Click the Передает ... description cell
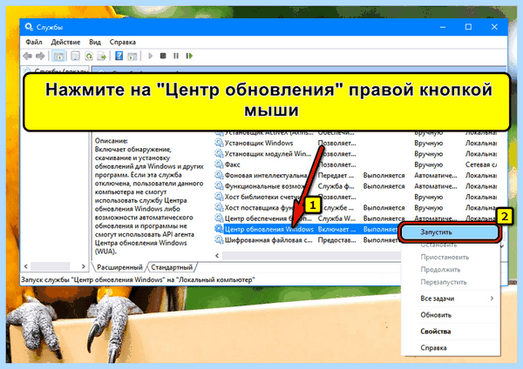This screenshot has height=369, width=523. coord(336,175)
